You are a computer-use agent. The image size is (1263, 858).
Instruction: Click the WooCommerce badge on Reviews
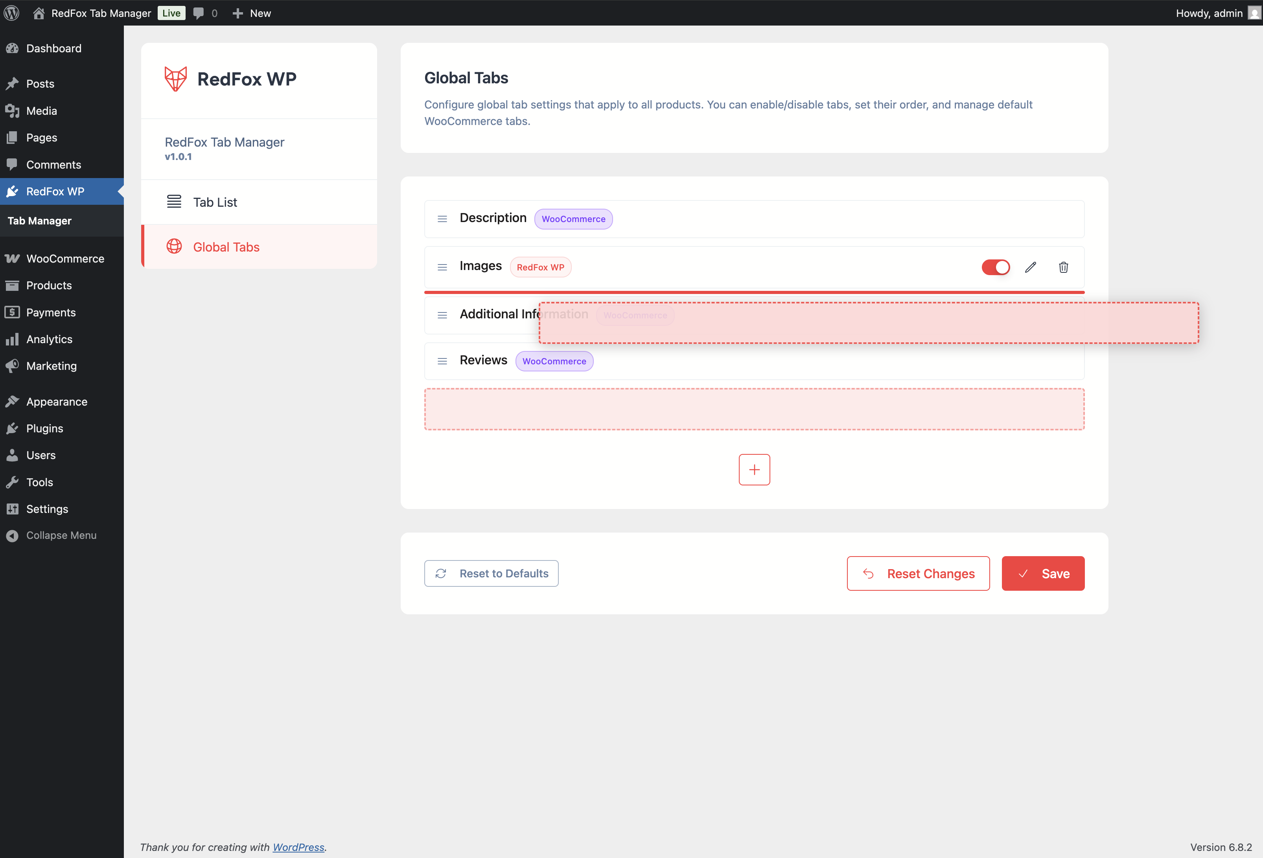[554, 361]
